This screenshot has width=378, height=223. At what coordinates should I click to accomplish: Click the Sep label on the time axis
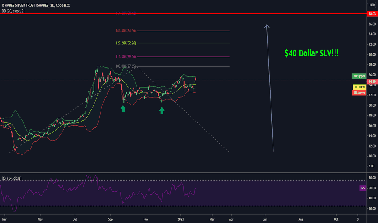pyautogui.click(x=110, y=219)
